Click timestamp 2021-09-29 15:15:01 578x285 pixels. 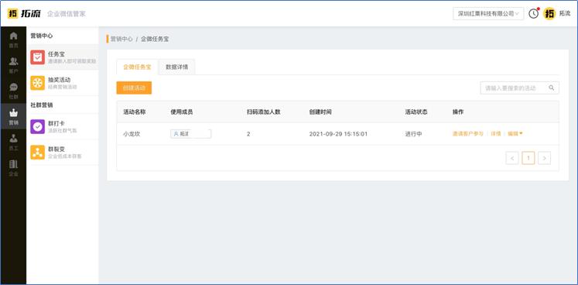338,134
